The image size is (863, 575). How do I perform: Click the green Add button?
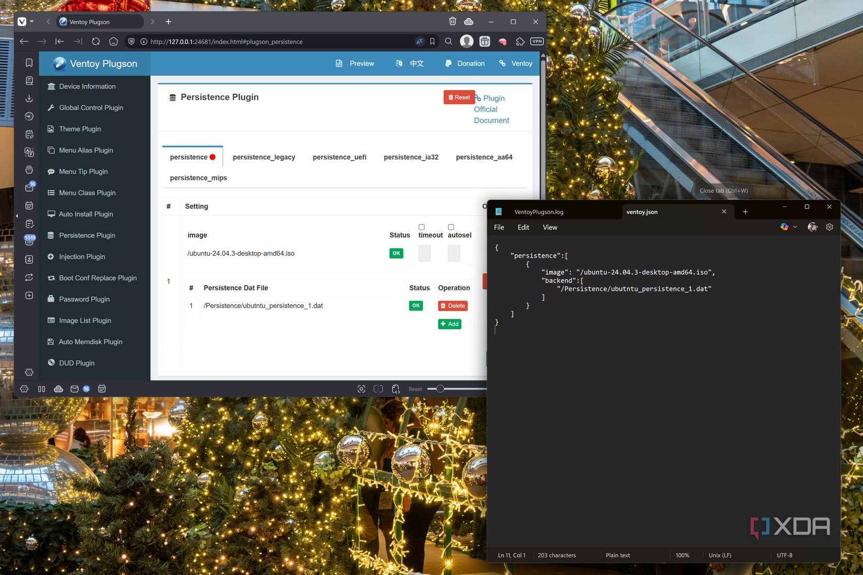coord(450,324)
